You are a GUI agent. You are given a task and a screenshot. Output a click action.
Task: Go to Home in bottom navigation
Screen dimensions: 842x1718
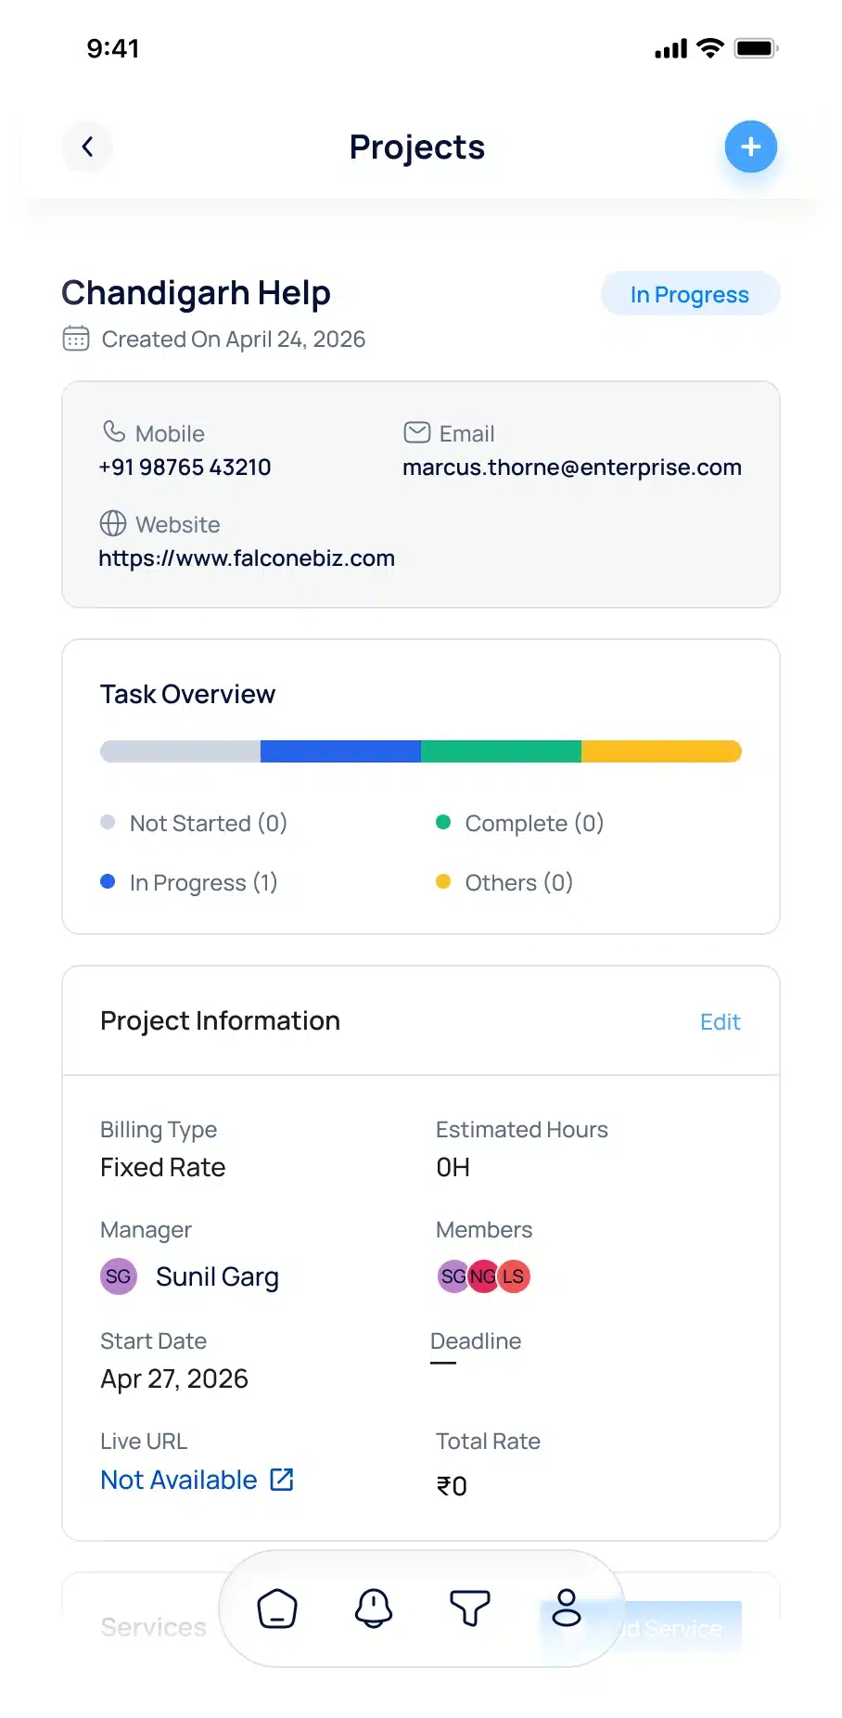pos(277,1609)
